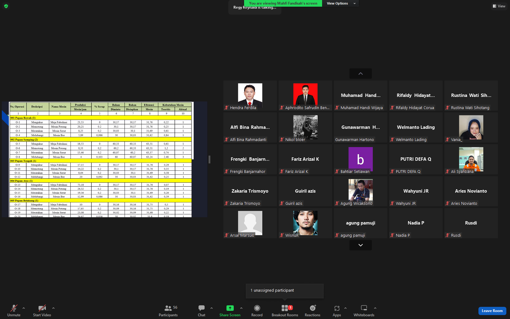Select WisnuA's video tile
This screenshot has width=510, height=319.
(305, 223)
